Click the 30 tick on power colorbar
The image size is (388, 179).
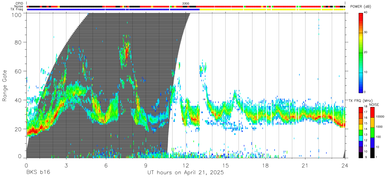tap(366, 32)
